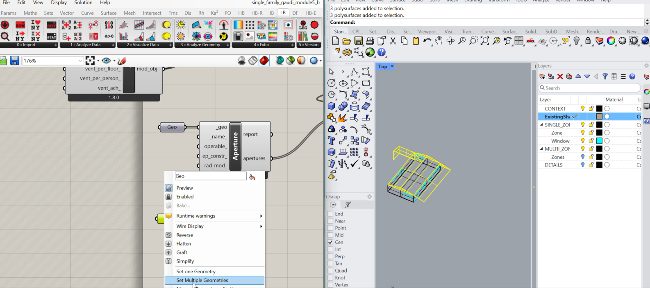Viewport: 650px width, 288px height.
Task: Click the EPW import icon in Ladybug ribbon
Action: tap(20, 25)
